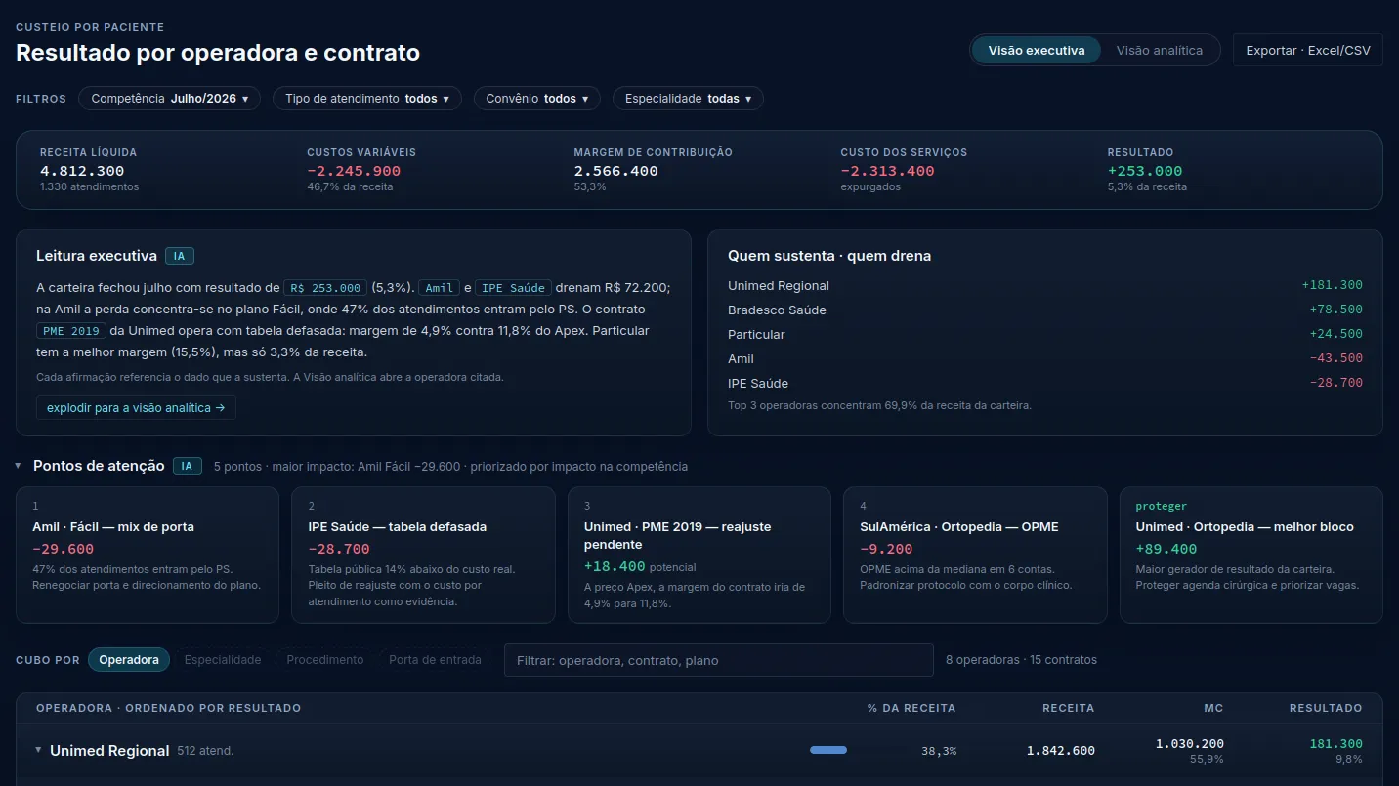The image size is (1399, 786).
Task: Click IA badge beside Pontos de atenção
Action: click(188, 466)
